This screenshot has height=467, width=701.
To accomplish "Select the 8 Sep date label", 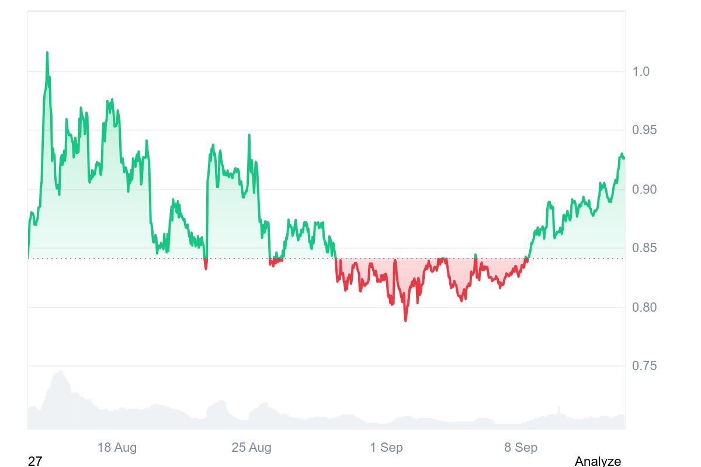I will click(x=520, y=448).
